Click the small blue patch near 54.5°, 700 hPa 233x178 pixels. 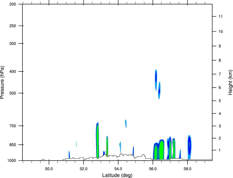tap(126, 124)
